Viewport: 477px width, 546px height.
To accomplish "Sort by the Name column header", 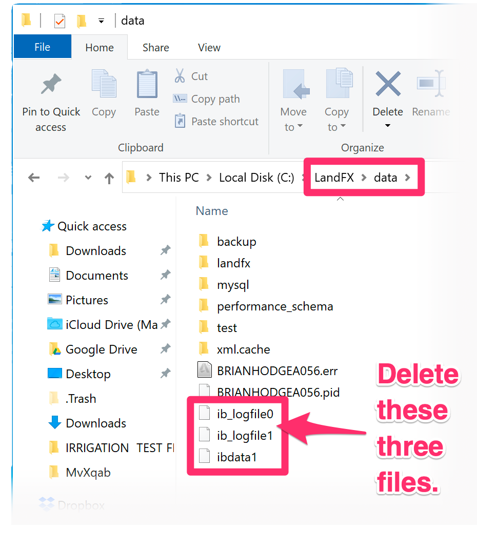I will (x=212, y=211).
